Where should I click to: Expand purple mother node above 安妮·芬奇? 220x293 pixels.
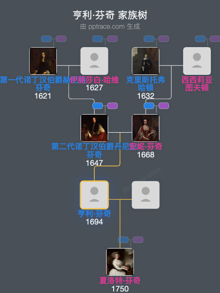164,106
